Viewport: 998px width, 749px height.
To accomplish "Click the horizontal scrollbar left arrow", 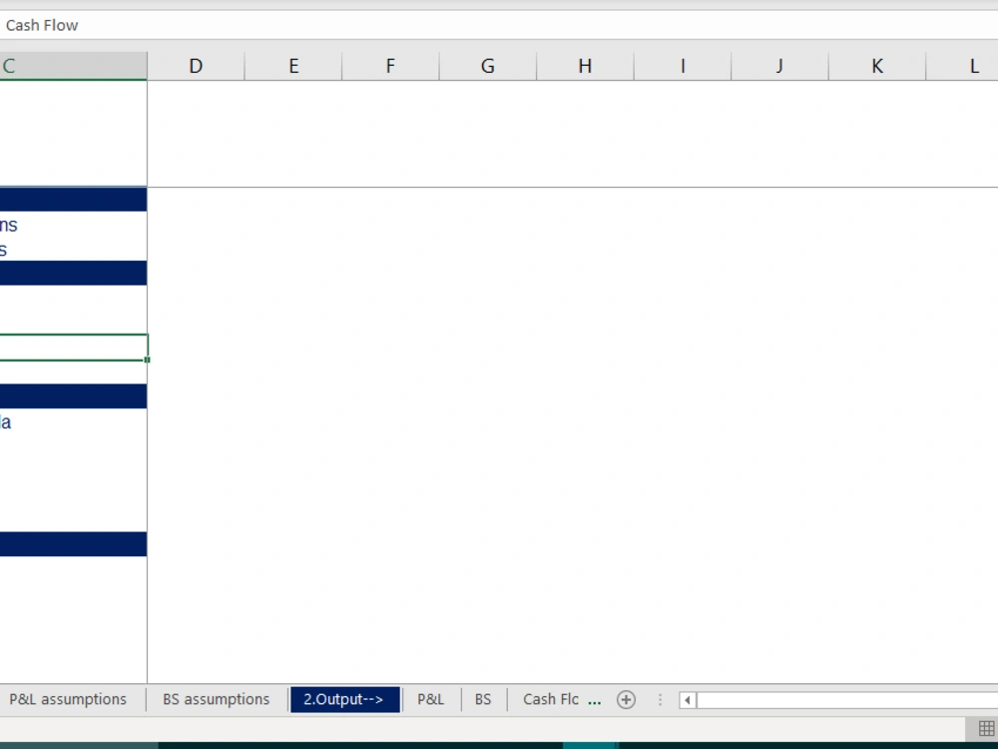I will point(688,700).
